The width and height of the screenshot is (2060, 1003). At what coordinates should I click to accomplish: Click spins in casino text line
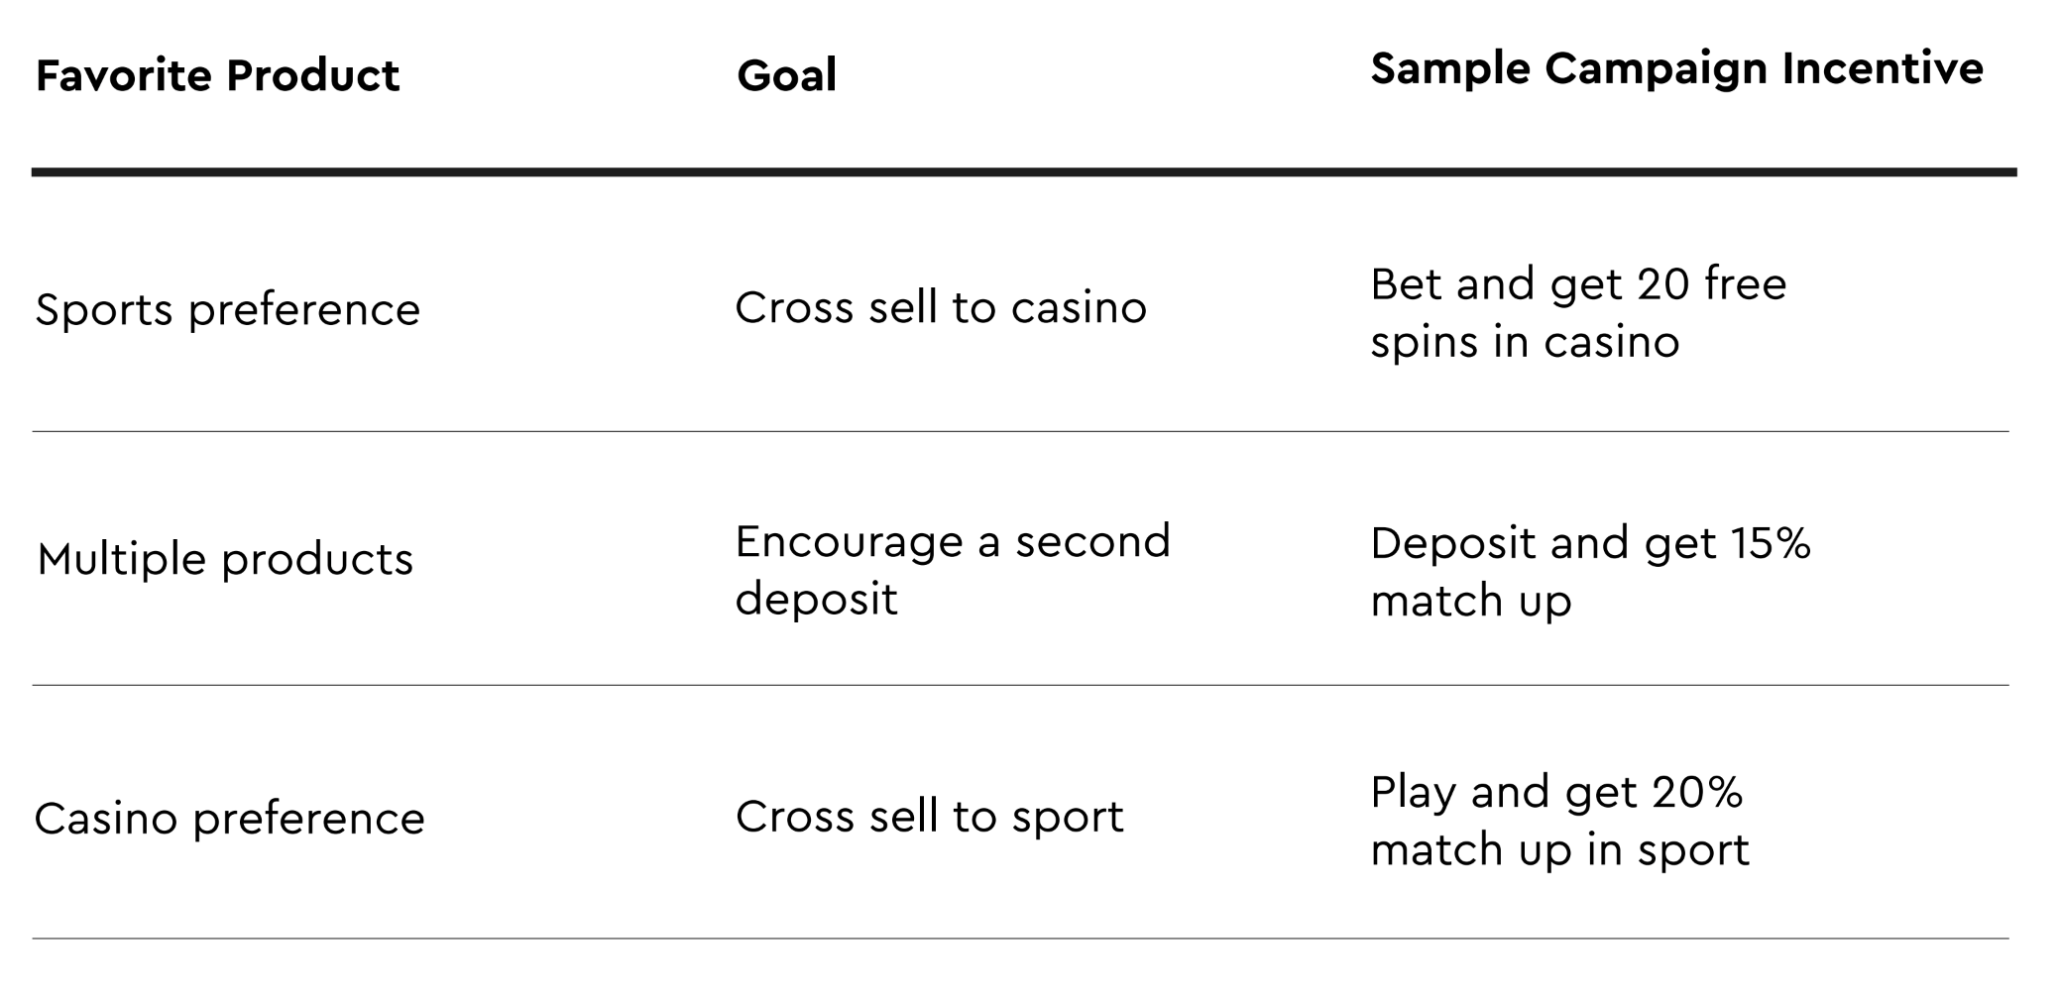[x=1525, y=343]
